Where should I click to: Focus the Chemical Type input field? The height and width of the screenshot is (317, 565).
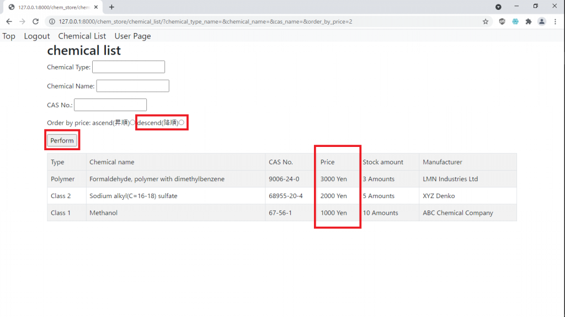[129, 67]
